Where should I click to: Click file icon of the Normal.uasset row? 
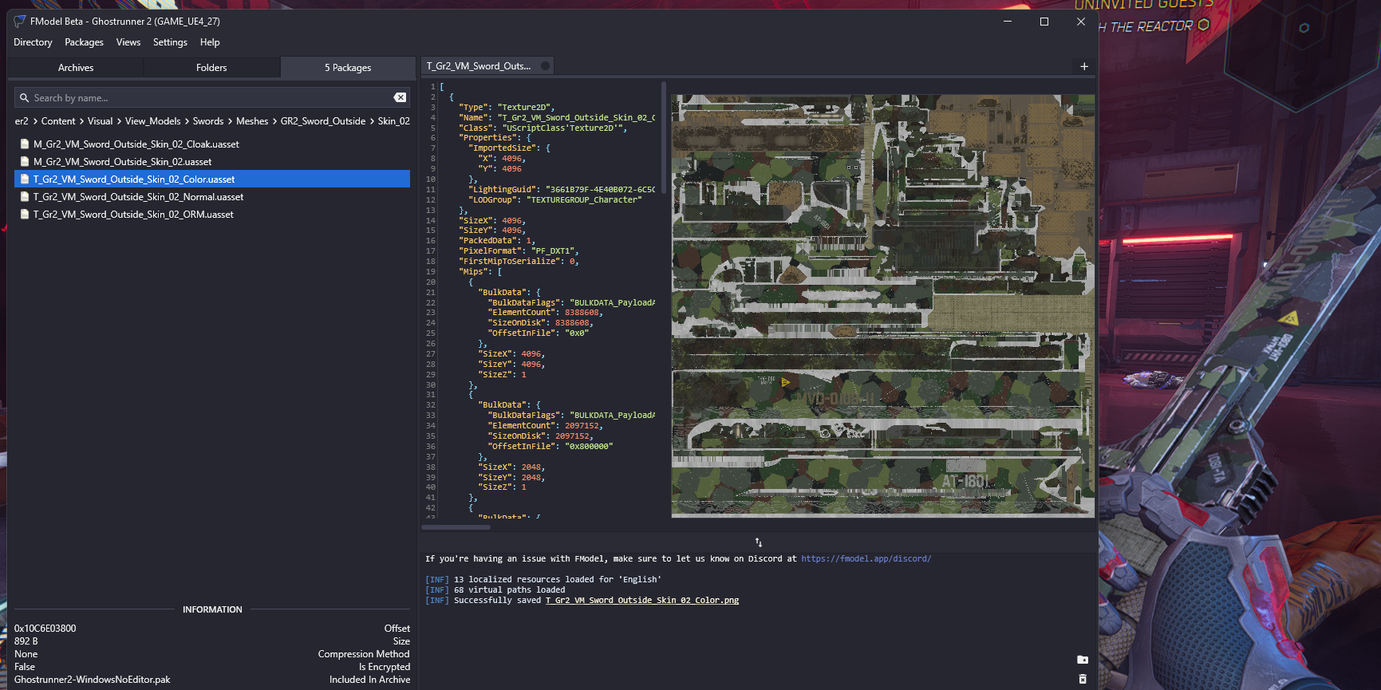(25, 197)
